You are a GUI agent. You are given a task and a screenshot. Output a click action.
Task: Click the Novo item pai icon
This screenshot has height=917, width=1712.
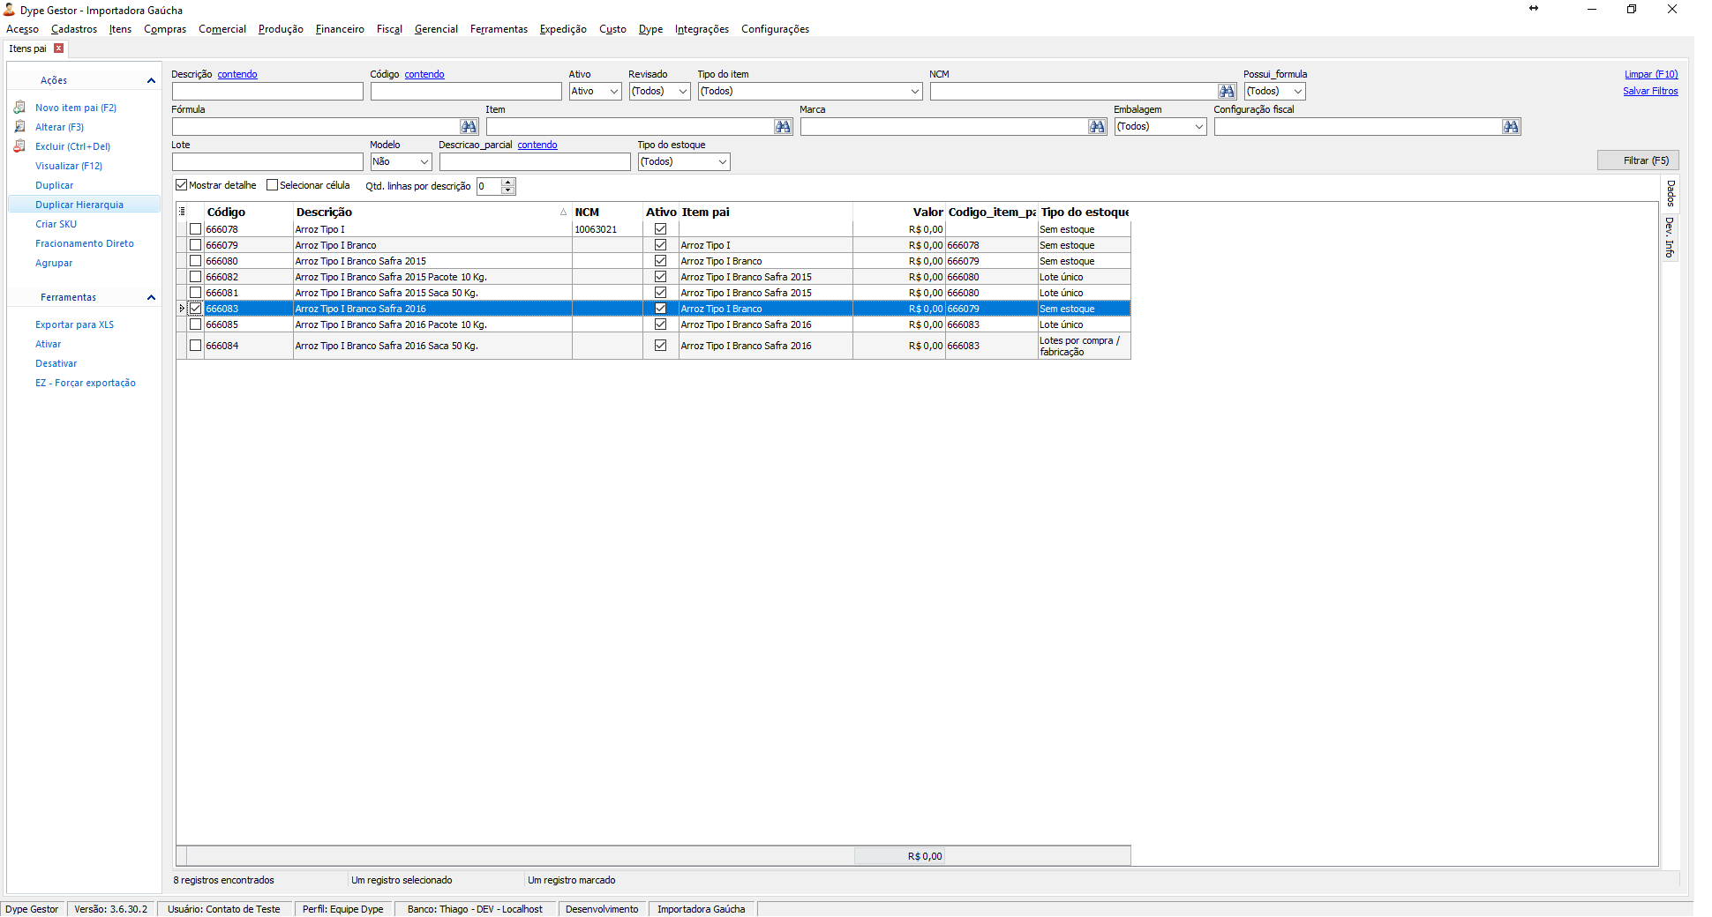(x=19, y=108)
